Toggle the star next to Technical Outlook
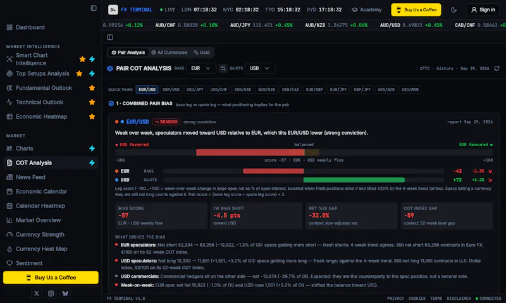 [x=92, y=102]
